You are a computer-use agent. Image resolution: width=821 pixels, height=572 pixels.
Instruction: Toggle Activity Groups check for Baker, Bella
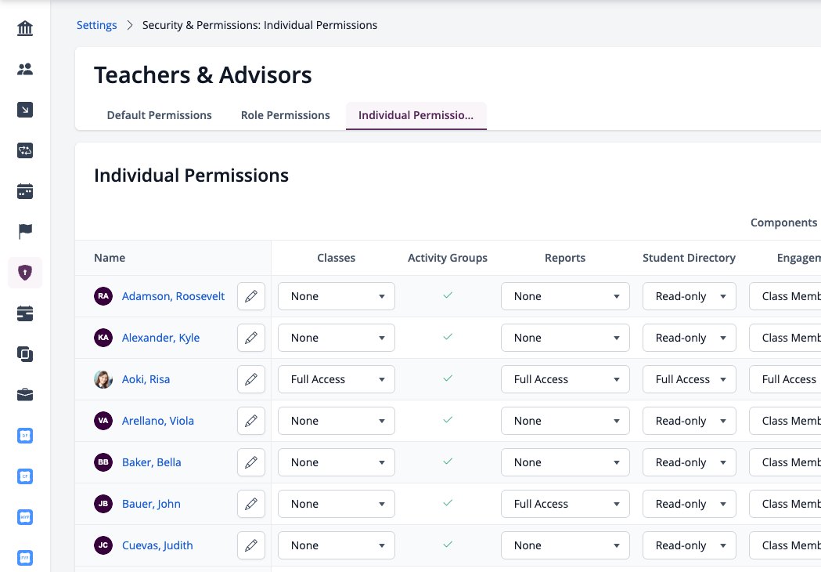point(448,462)
